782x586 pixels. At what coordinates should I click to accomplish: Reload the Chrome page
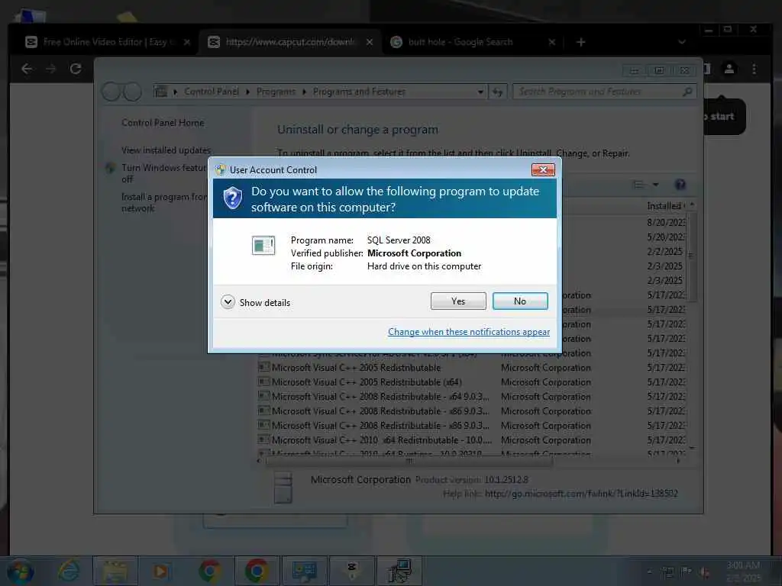[76, 69]
